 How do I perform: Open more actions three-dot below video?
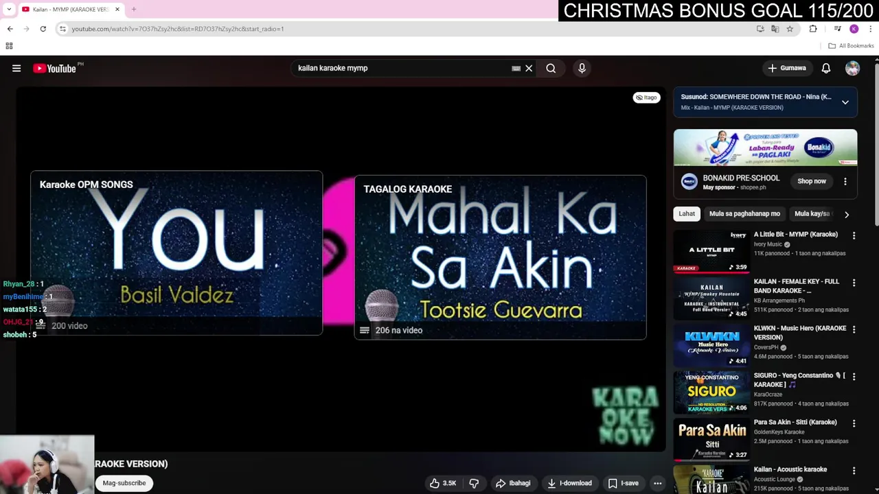point(657,483)
